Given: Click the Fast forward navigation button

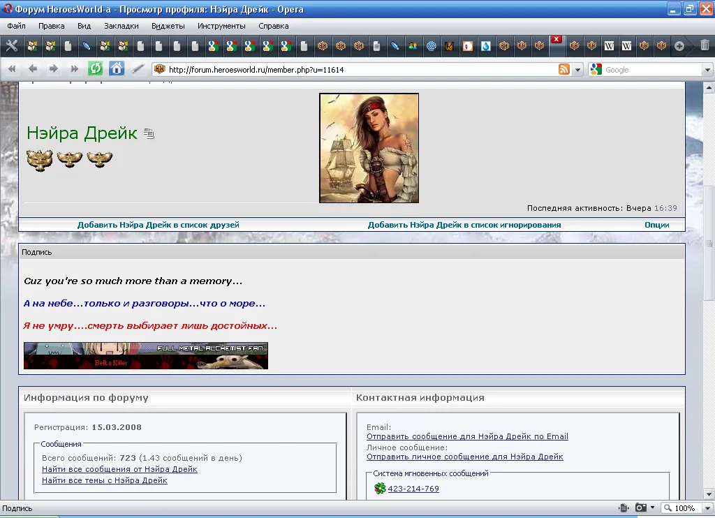Looking at the screenshot, I should point(74,69).
